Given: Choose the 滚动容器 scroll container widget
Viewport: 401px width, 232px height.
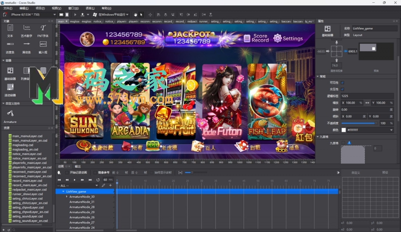Looking at the screenshot, I should click(10, 90).
